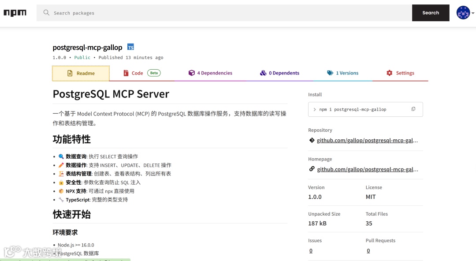Viewport: 476px width, 261px height.
Task: Click the Published 13 minutes ago text
Action: [131, 57]
